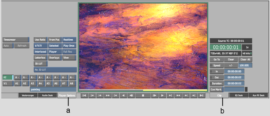Toggle the Speed option indicator

211,66
